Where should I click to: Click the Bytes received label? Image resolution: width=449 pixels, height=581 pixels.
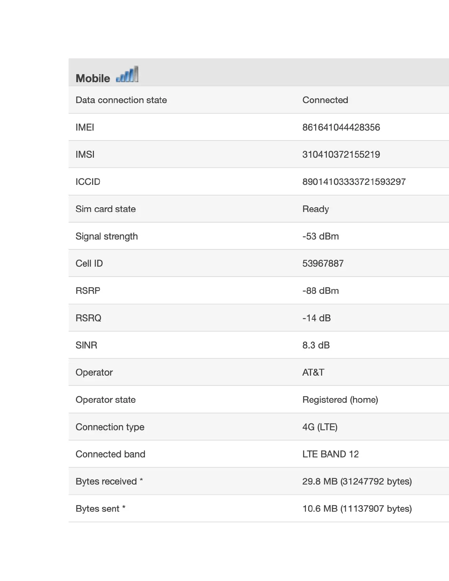click(109, 481)
